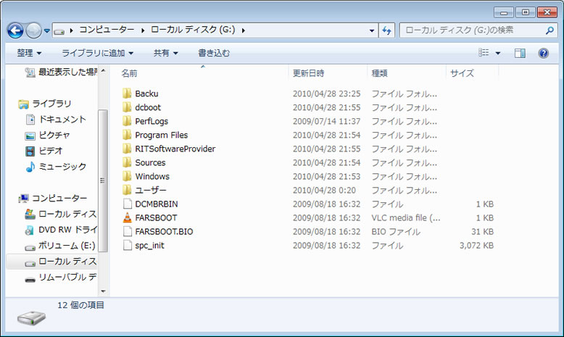Click the drive icon in address bar

[59, 31]
